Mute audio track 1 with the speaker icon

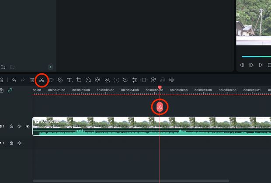[x=19, y=143]
